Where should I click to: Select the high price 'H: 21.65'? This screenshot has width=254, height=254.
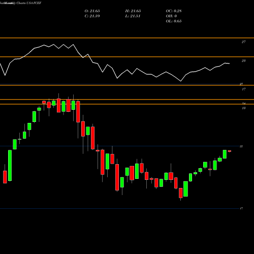133,11
